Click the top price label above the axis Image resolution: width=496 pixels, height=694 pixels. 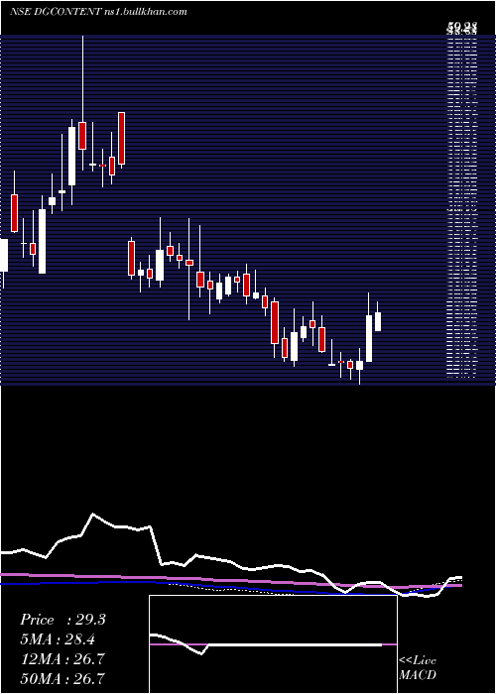click(461, 28)
